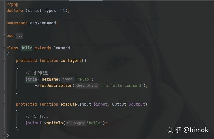Click the Output type hint
This screenshot has width=214, height=139.
pos(119,104)
